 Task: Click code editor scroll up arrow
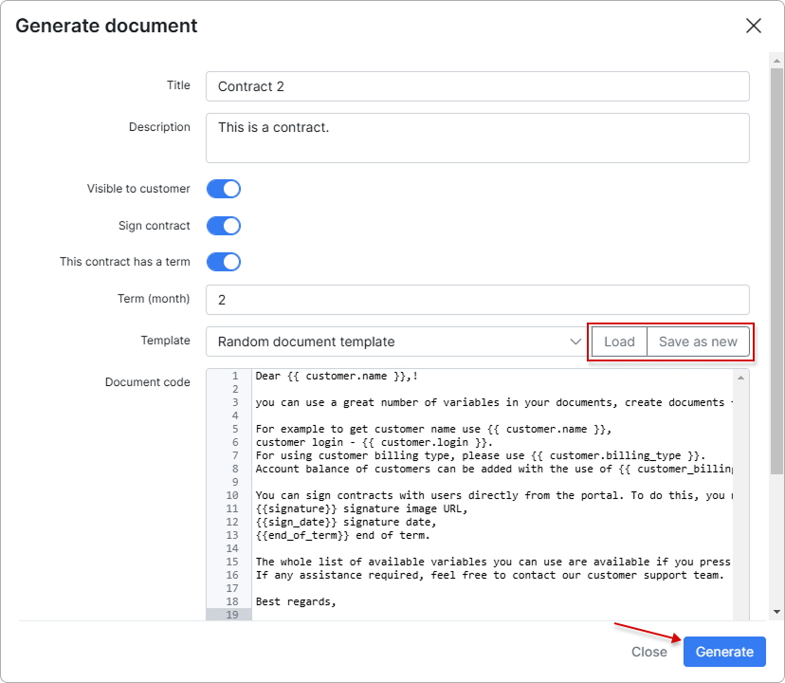[x=740, y=378]
